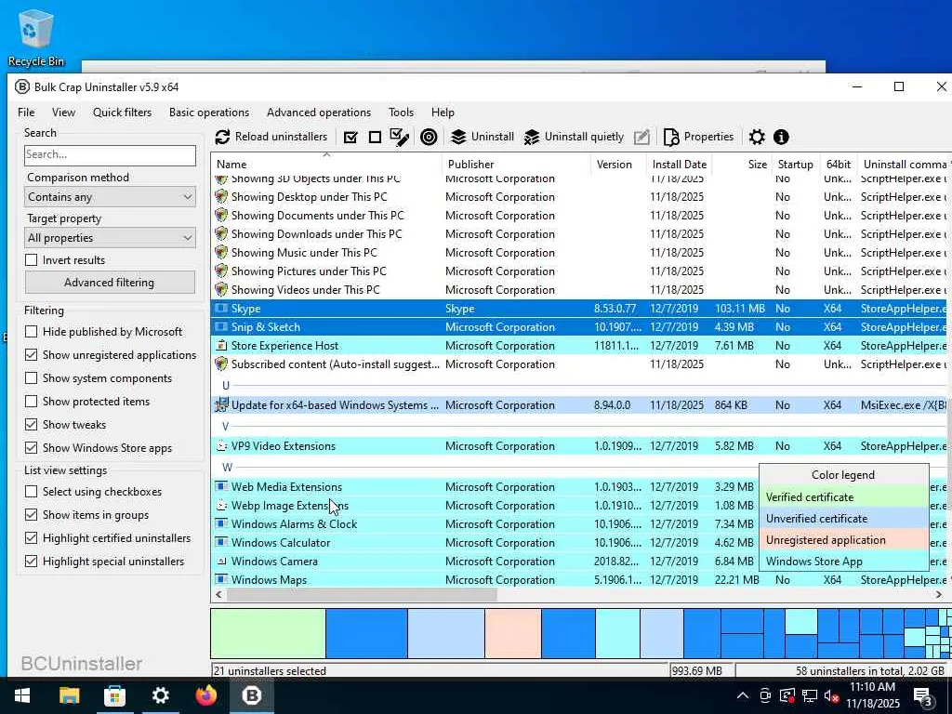Open the notification center in the system tray
This screenshot has height=714, width=952.
click(923, 697)
